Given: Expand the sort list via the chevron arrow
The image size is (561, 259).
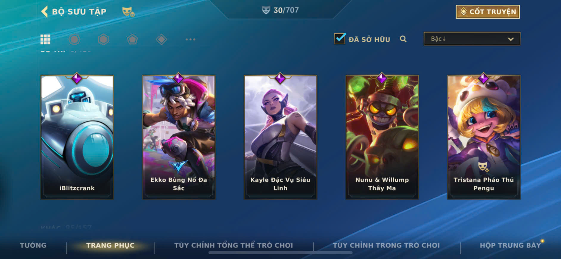Looking at the screenshot, I should pos(511,39).
